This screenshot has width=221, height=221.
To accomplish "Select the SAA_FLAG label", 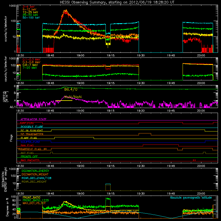I will (27, 145).
